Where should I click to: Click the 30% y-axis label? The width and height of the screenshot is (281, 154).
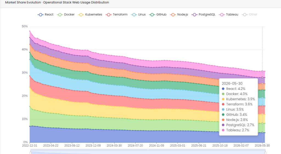pos(25,72)
